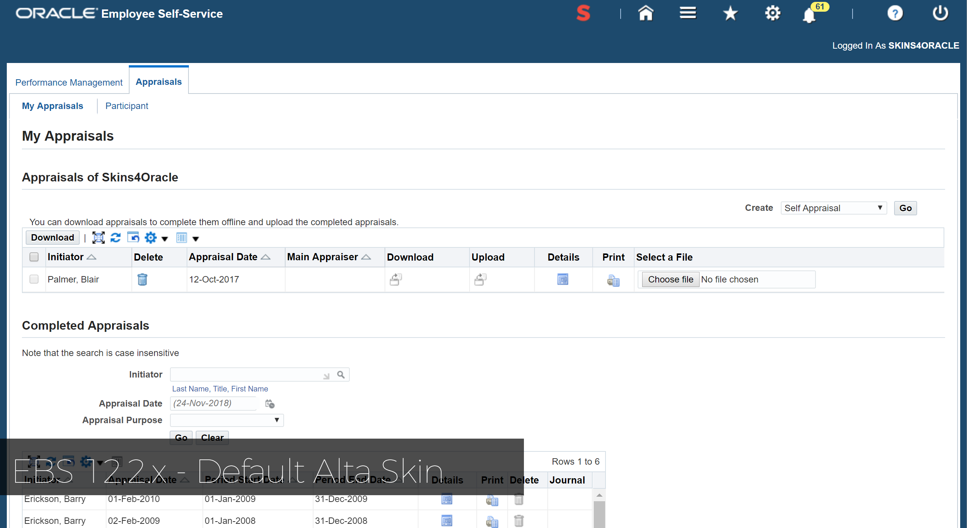This screenshot has height=528, width=967.
Task: Delete the 02-Feb-2009 completed appraisal
Action: coord(519,521)
